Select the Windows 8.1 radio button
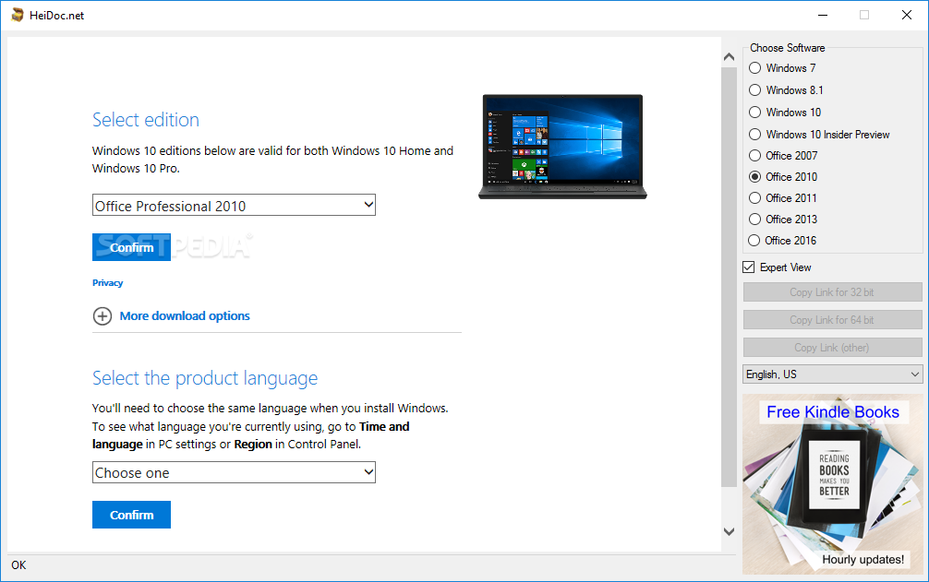Image resolution: width=929 pixels, height=582 pixels. (754, 89)
